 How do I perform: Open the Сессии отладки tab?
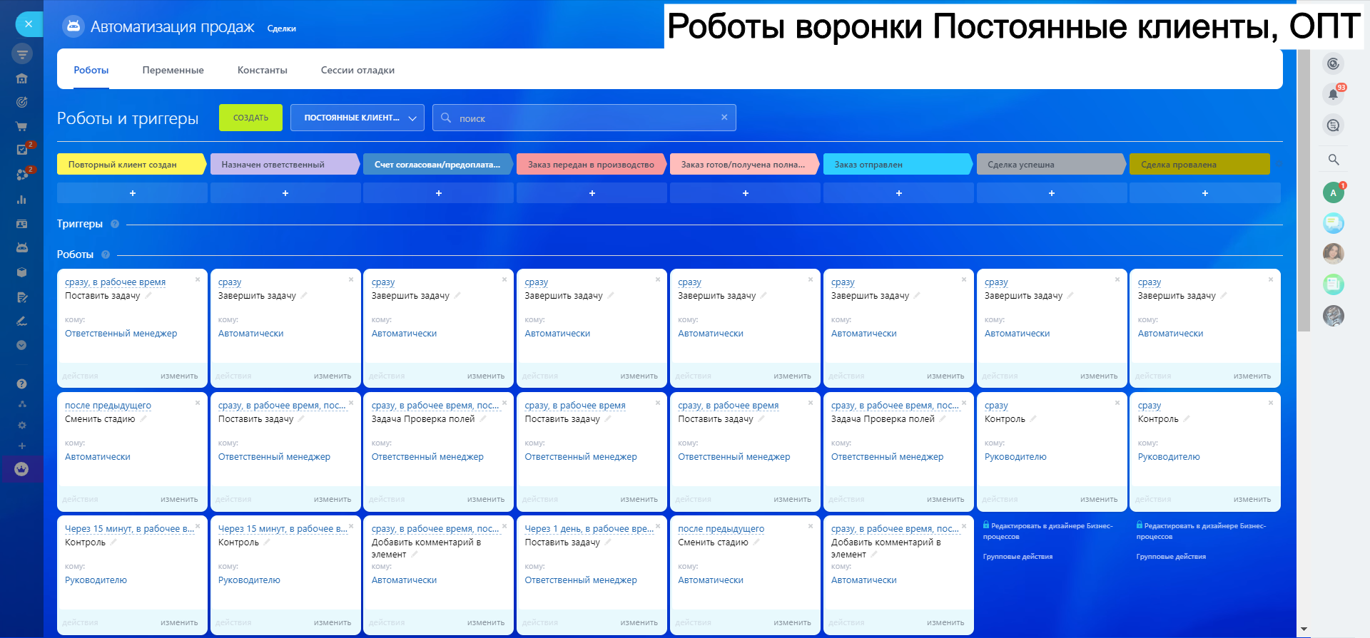[x=357, y=70]
